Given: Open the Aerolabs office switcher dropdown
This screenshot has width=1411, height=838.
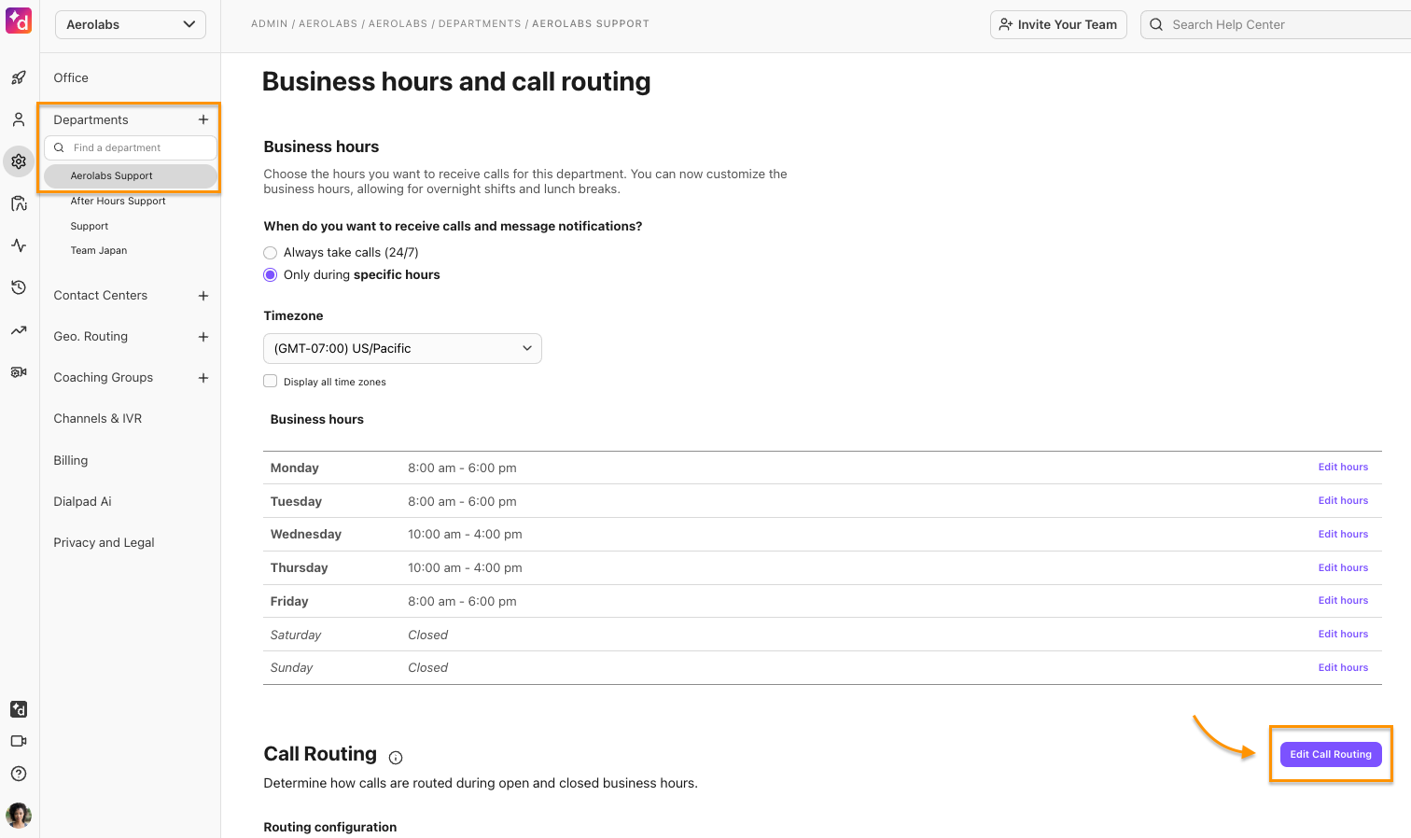Looking at the screenshot, I should click(x=131, y=24).
